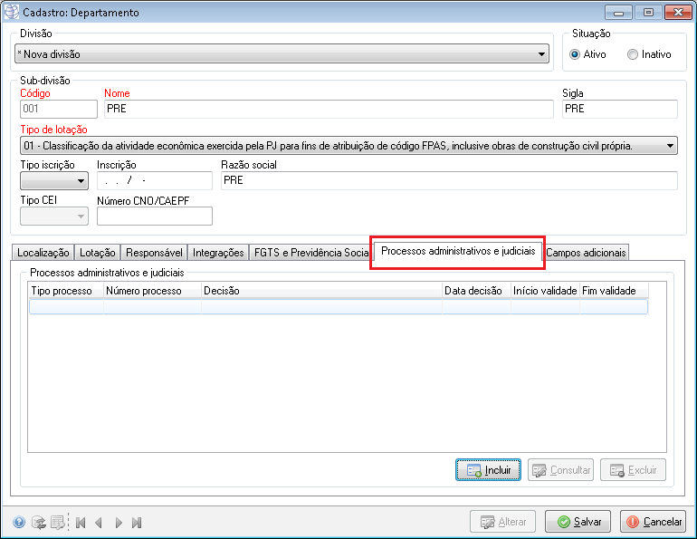Click the blue help icon
Screen dimensions: 697x539
pos(19,523)
